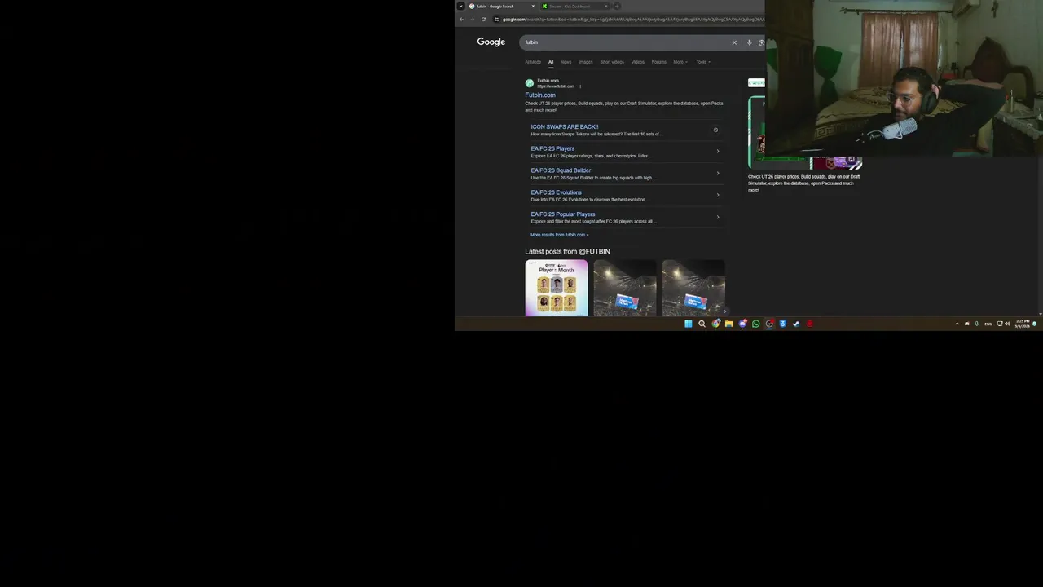The height and width of the screenshot is (587, 1043).
Task: Click the Google logo
Action: pyautogui.click(x=491, y=42)
